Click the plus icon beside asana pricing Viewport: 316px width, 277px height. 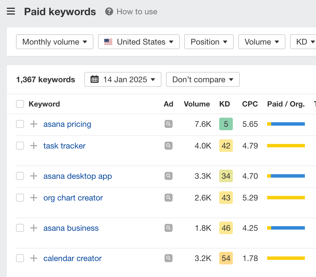tap(33, 124)
